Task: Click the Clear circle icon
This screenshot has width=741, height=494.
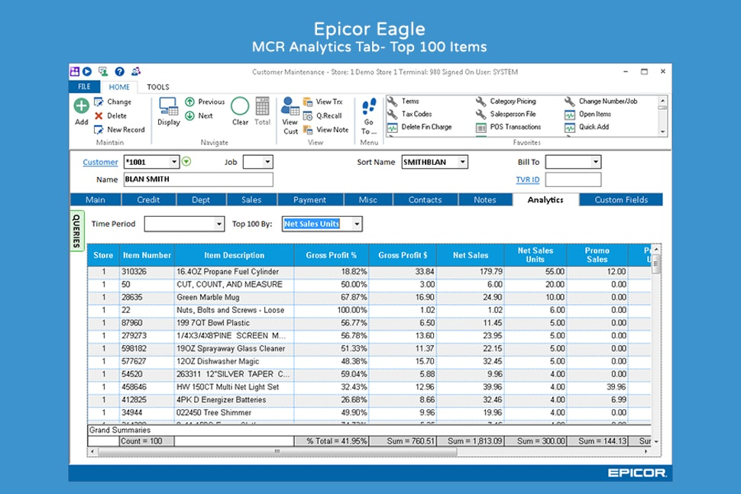Action: coord(239,108)
